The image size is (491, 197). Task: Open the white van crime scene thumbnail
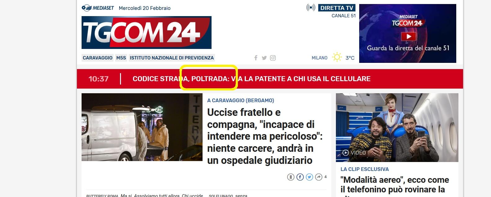coord(142,127)
